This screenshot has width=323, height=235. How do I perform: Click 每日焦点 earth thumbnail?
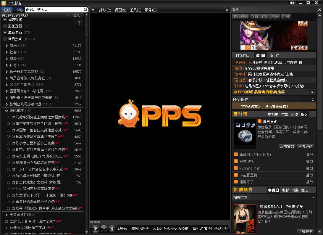point(245,134)
